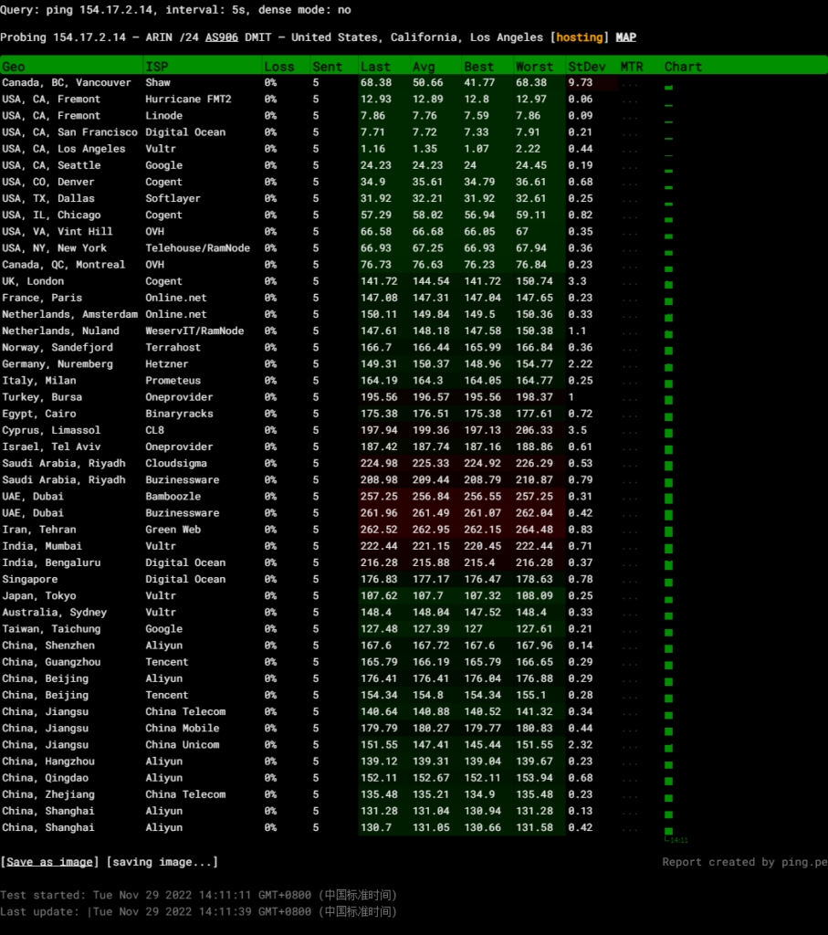This screenshot has width=828, height=935.
Task: Select the MTR column header
Action: (632, 67)
